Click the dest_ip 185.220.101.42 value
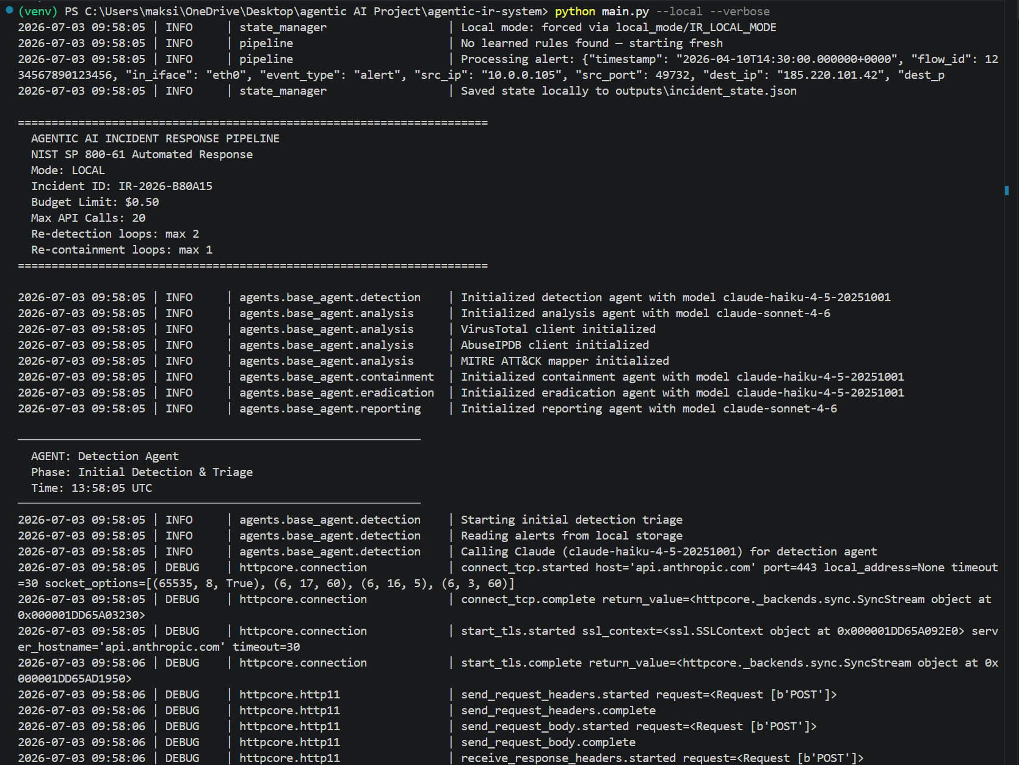Image resolution: width=1019 pixels, height=765 pixels. click(831, 75)
